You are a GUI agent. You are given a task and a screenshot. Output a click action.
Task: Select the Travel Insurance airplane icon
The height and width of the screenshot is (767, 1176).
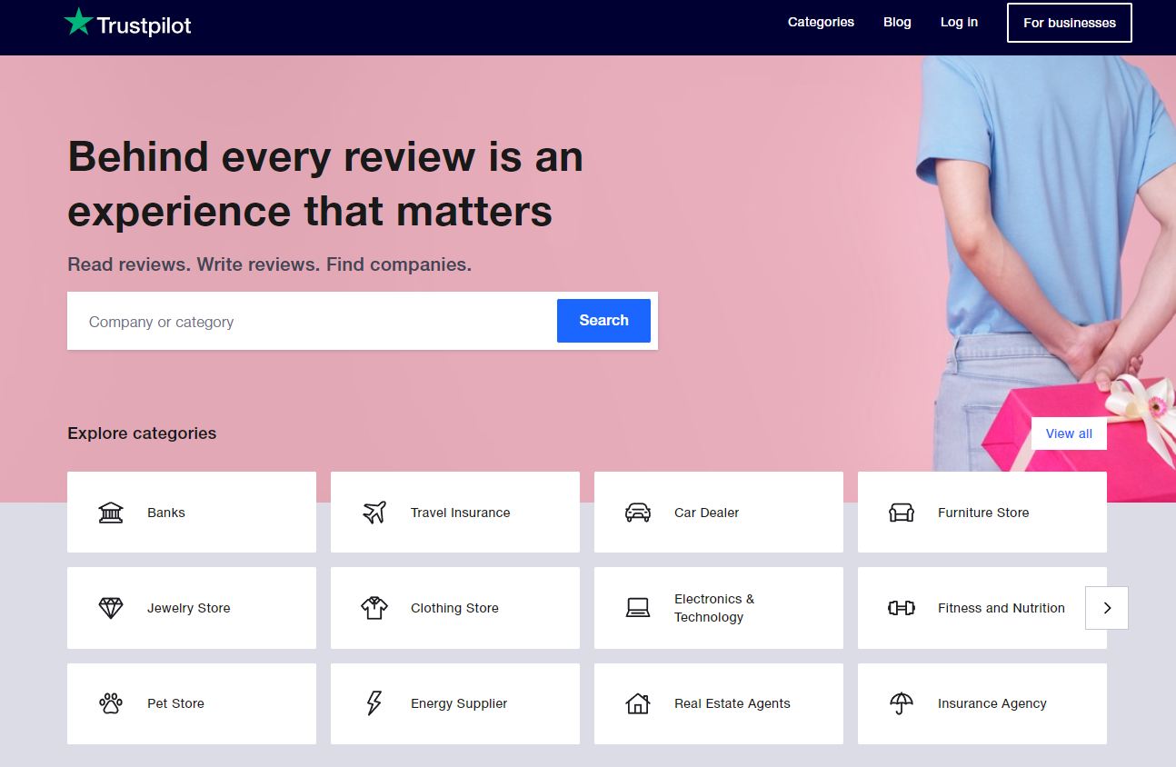click(x=374, y=512)
